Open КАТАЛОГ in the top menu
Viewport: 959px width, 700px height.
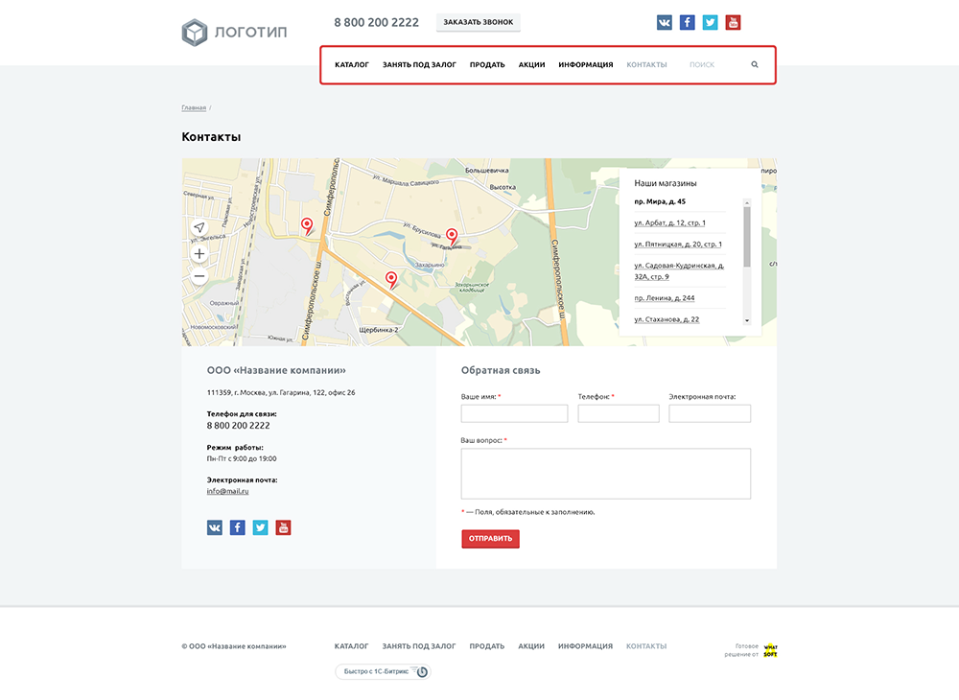tap(352, 65)
